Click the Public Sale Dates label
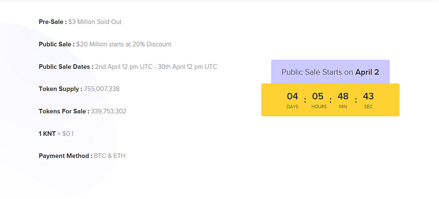 (x=66, y=67)
